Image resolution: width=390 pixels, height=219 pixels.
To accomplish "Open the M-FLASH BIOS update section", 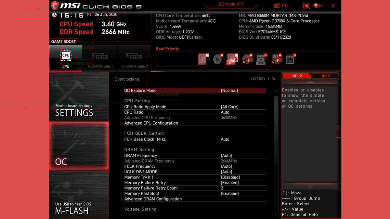I will tap(79, 194).
